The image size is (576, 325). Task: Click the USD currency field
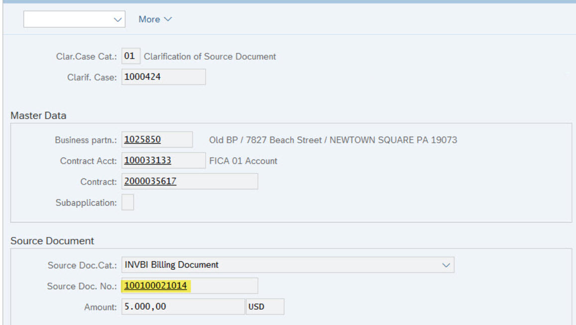264,307
